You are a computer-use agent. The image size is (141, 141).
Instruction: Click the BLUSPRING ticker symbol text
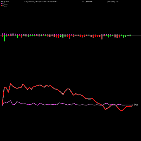click(x=87, y=2)
